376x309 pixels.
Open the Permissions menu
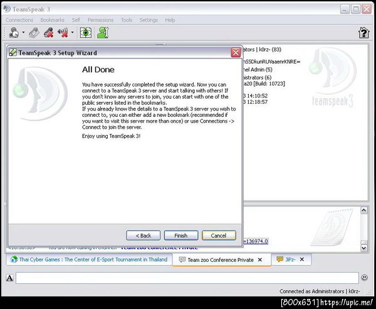[x=100, y=20]
